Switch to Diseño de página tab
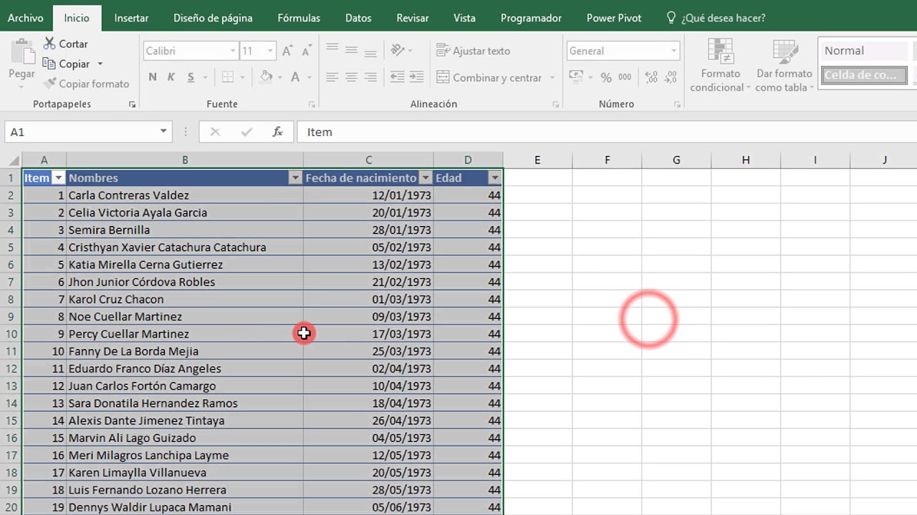 [213, 18]
